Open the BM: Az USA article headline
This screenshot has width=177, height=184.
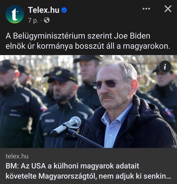88,171
